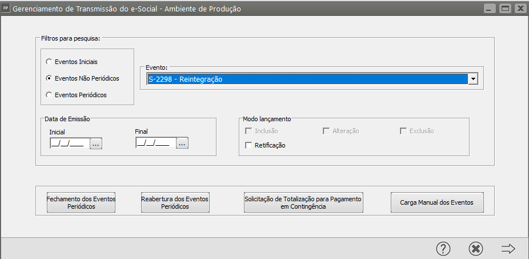Click the cancel X circle icon
Screen dimensions: 529x259
tap(476, 249)
